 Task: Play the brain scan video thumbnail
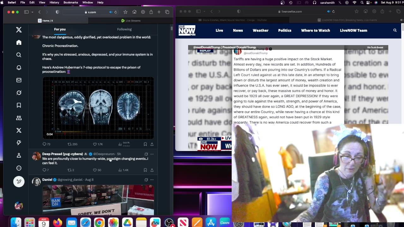point(98,108)
